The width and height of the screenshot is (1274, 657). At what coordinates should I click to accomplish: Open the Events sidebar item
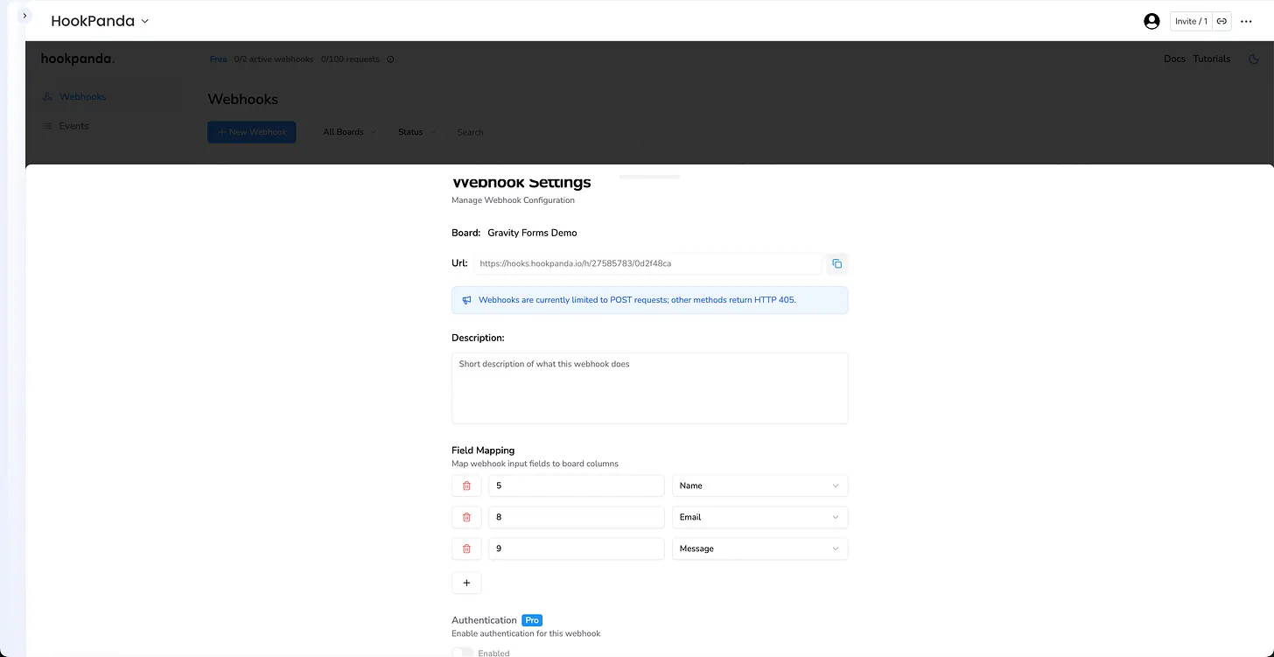(x=73, y=126)
